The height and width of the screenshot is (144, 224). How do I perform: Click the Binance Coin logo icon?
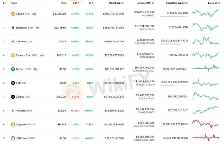(x=13, y=55)
